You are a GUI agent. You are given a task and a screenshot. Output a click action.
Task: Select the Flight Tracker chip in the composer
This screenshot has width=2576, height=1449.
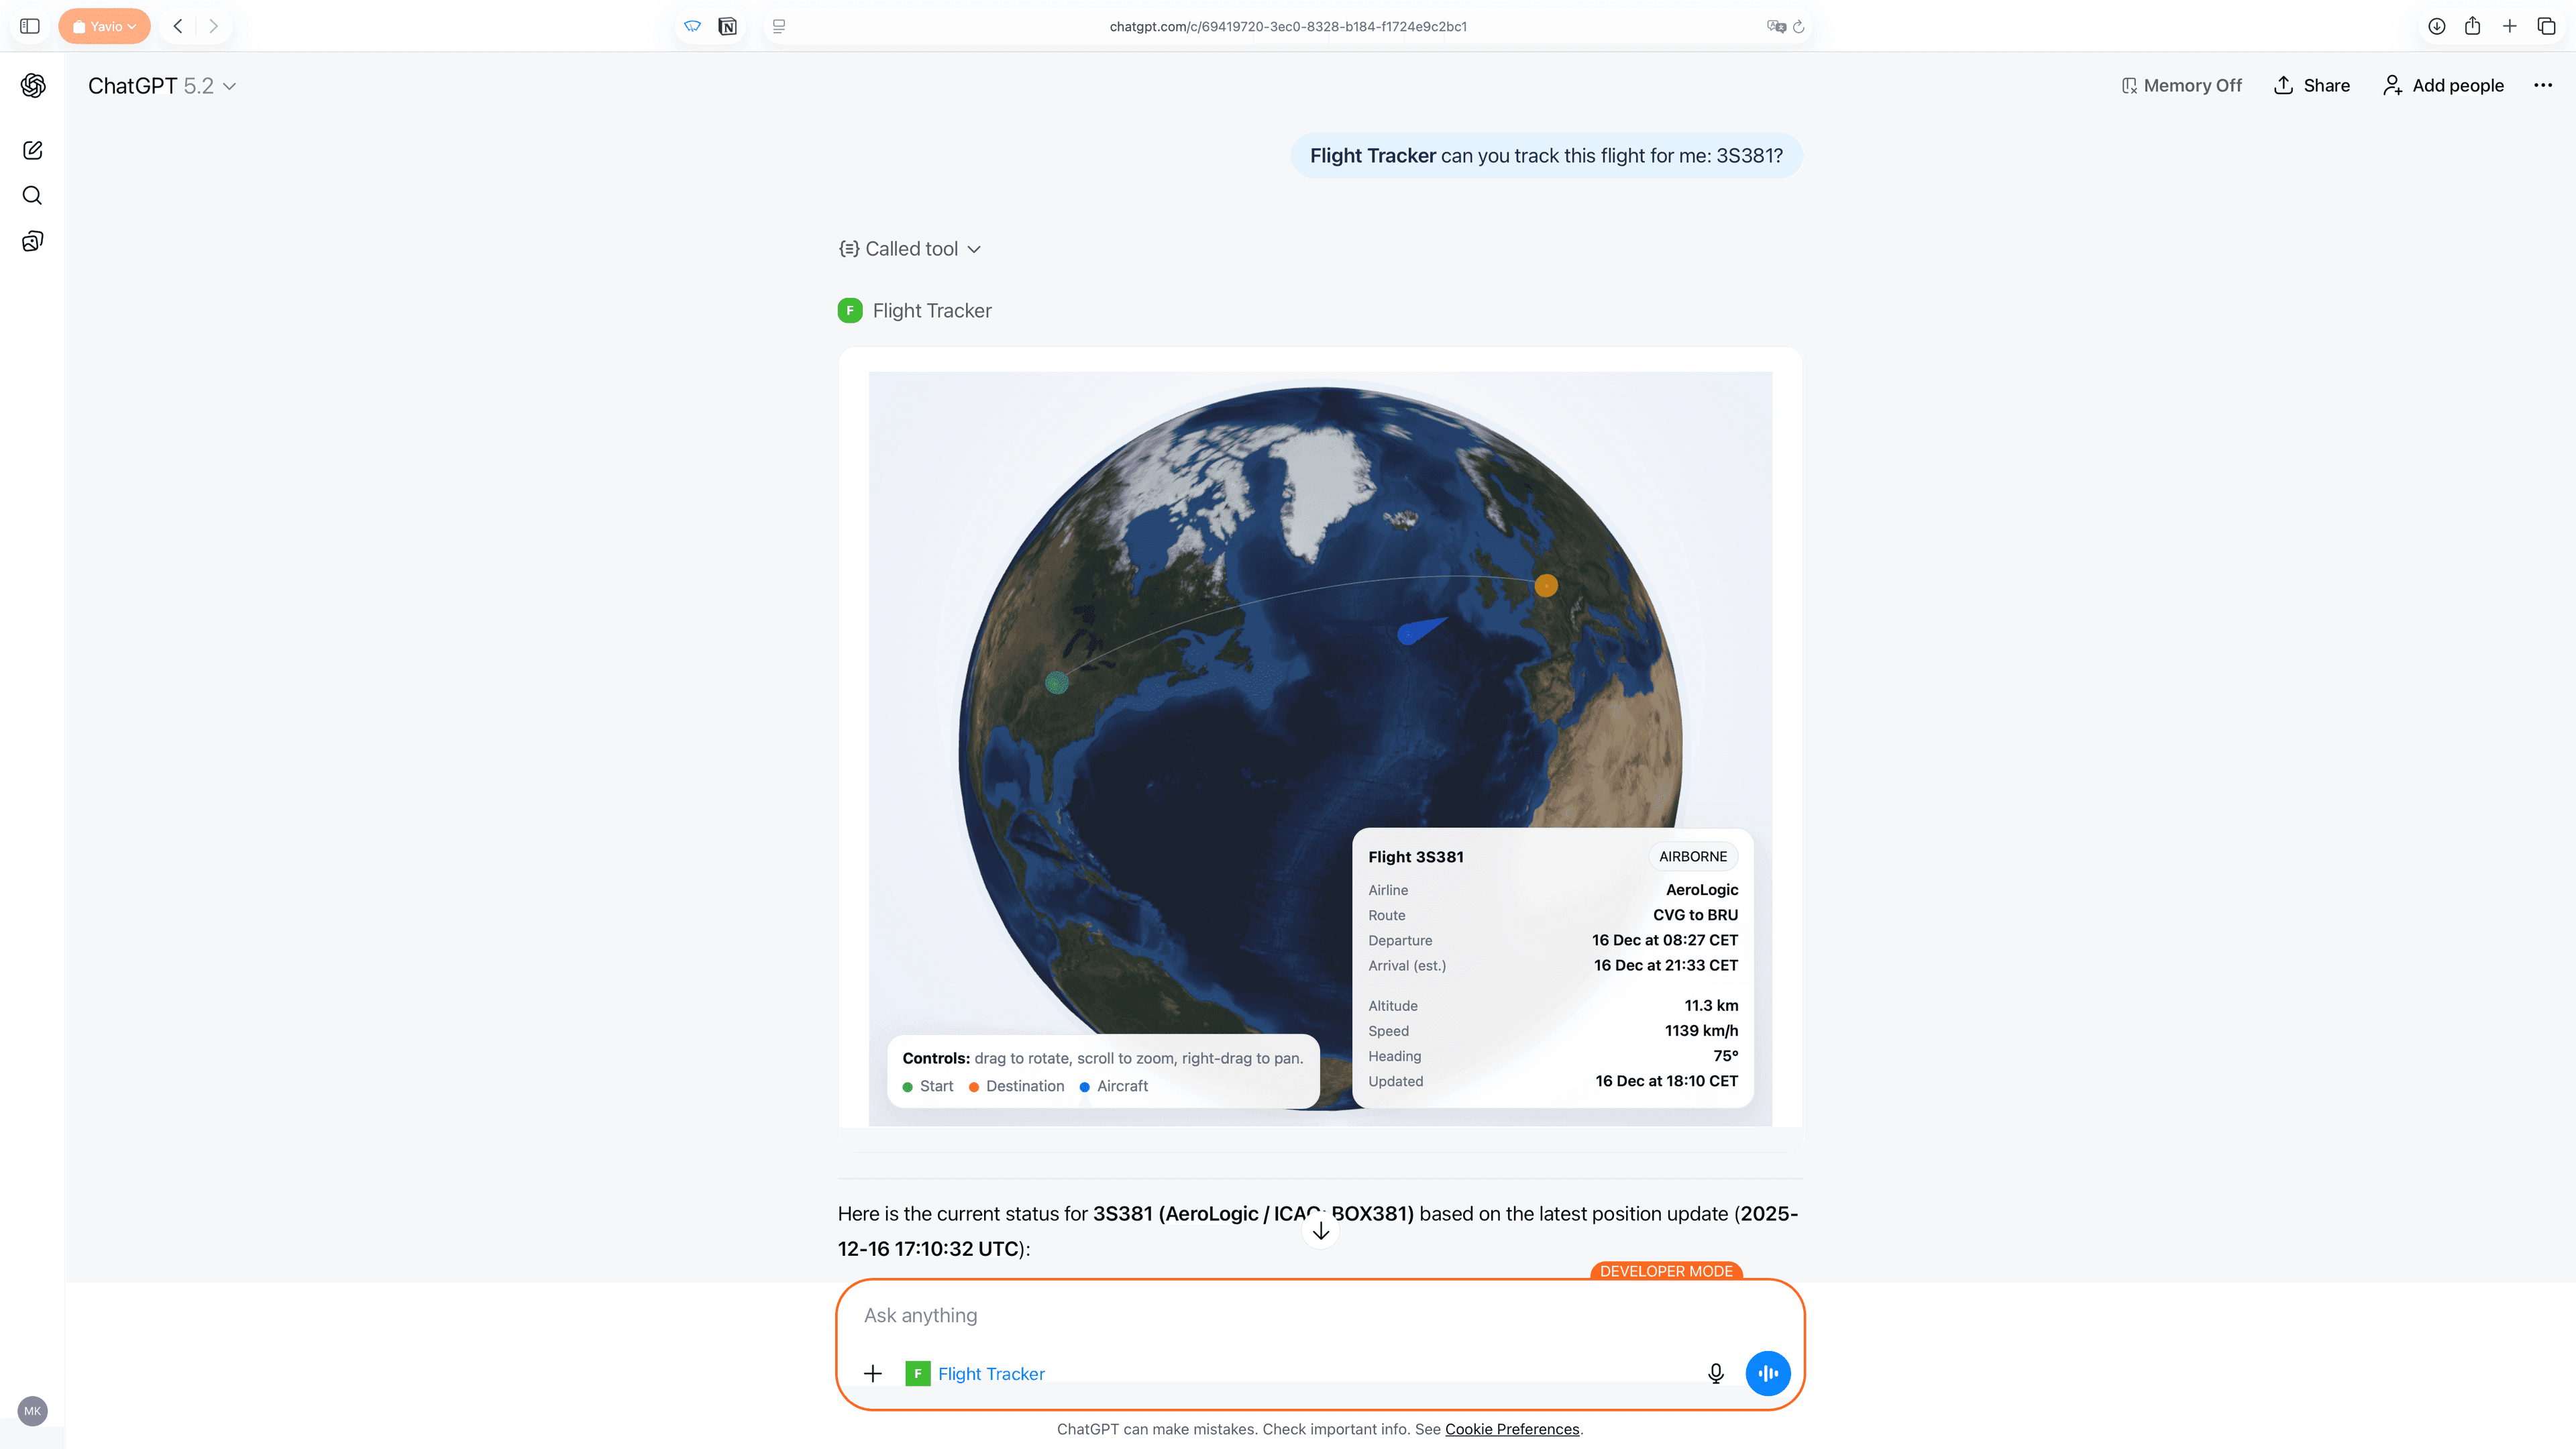(x=975, y=1373)
